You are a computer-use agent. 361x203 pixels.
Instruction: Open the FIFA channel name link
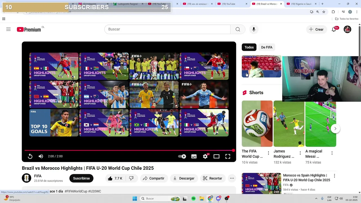[x=38, y=176]
